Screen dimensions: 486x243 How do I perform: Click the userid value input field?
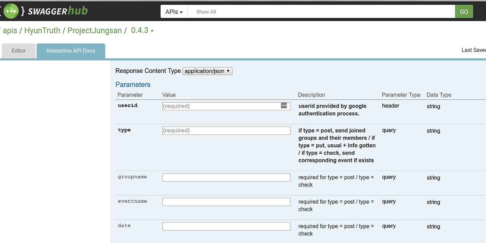point(221,106)
